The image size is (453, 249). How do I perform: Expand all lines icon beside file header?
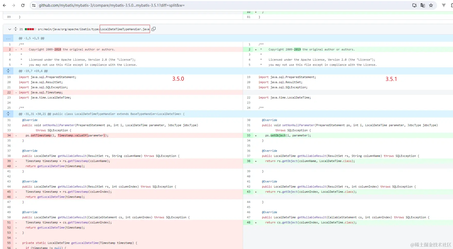[16, 29]
